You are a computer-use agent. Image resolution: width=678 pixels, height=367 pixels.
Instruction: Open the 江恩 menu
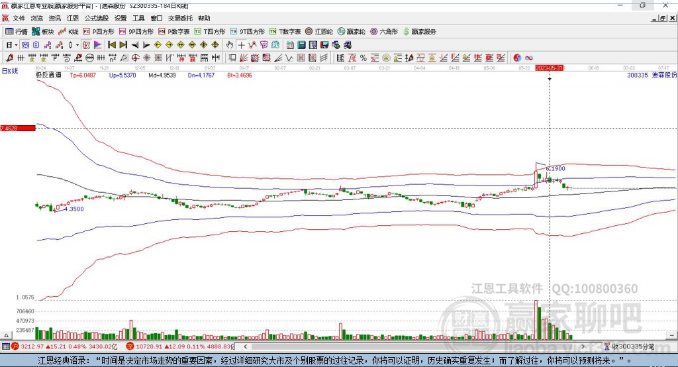click(73, 18)
